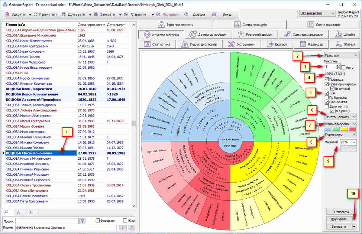Toggle the По батькові checkbox
The width and height of the screenshot is (362, 234).
point(327,98)
